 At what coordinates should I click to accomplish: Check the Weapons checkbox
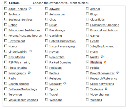pyautogui.click(x=46, y=99)
